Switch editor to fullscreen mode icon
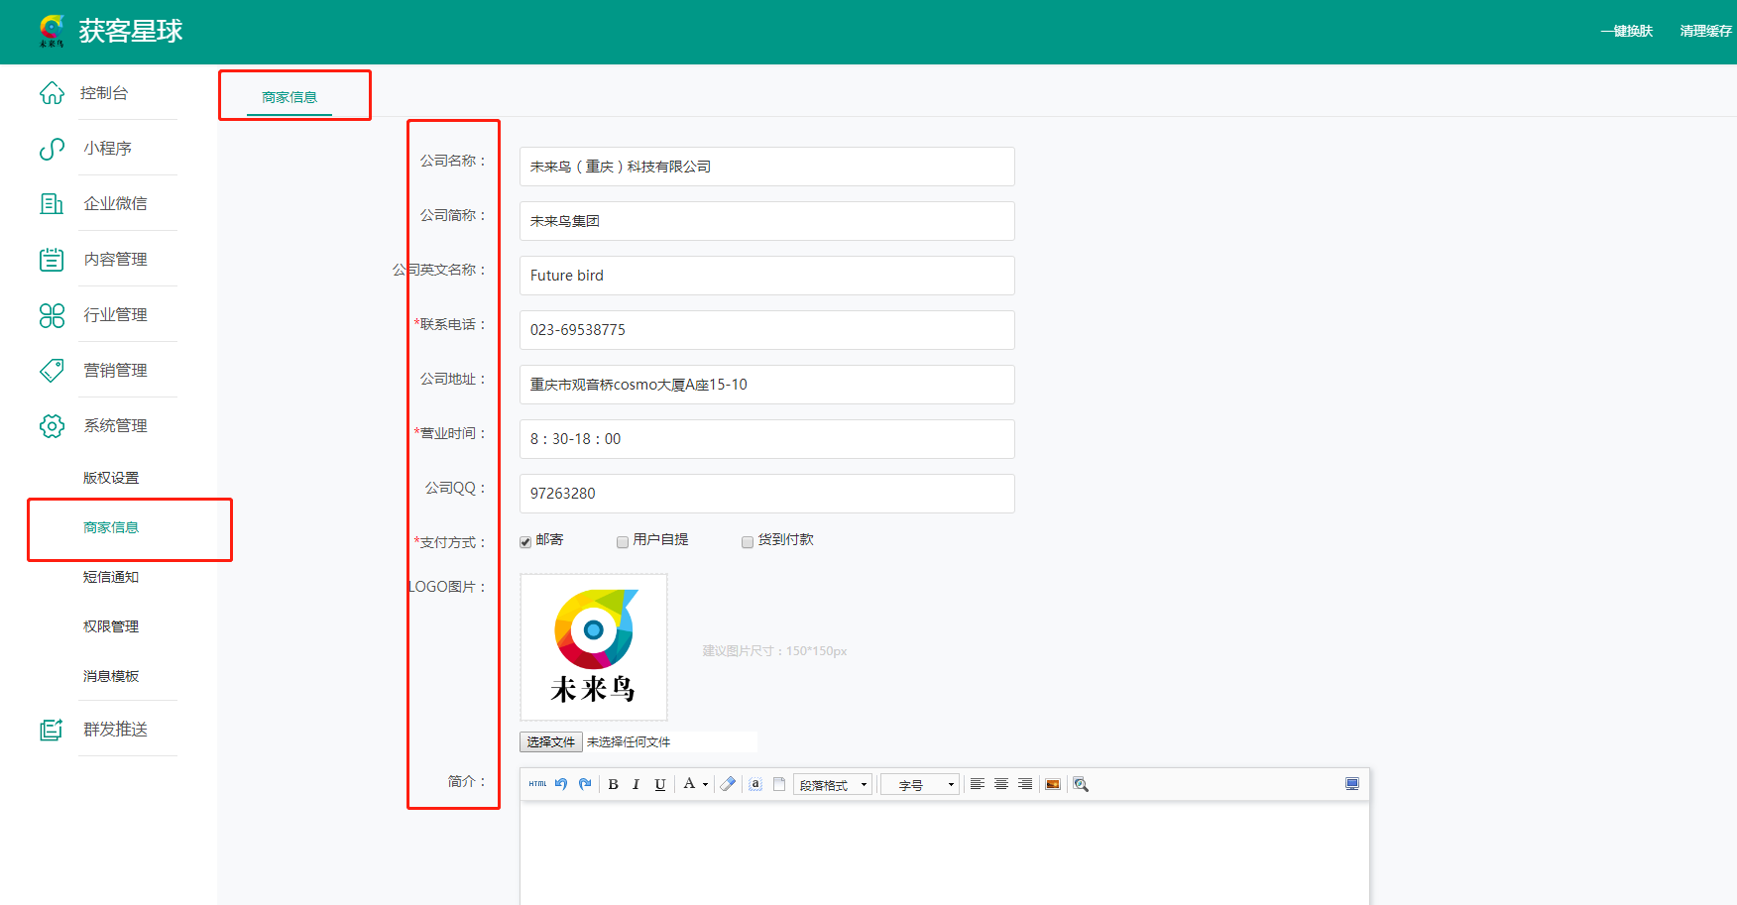Screen dimensions: 1737x905 coord(1351,784)
